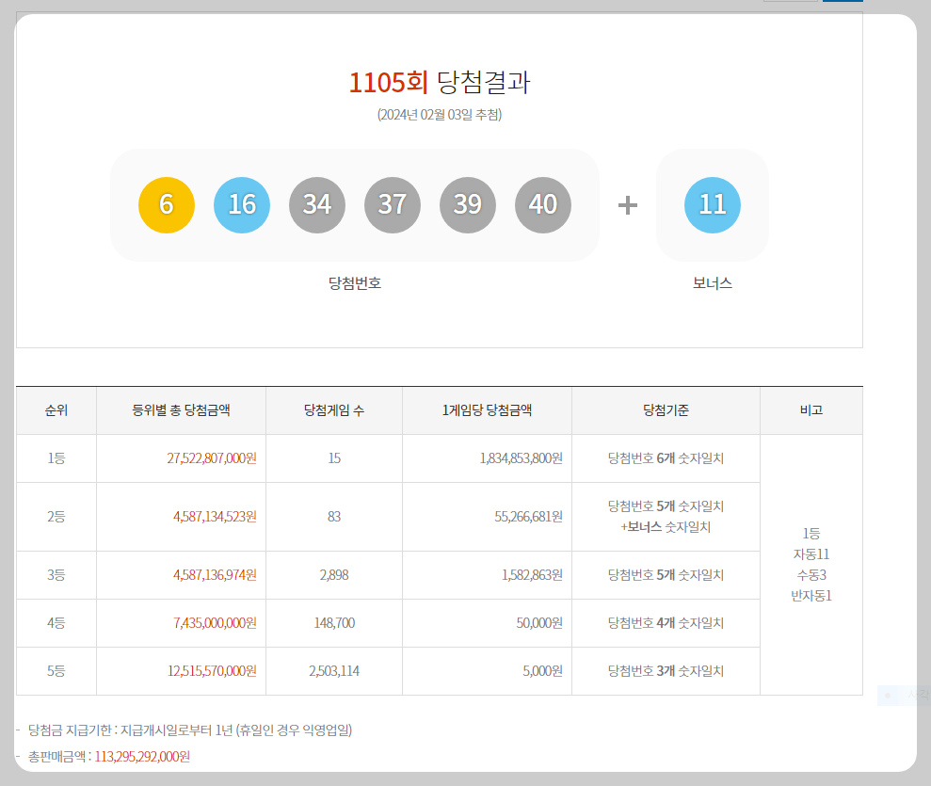Click the 반자동1 note in 비고
Screen dimensions: 931x786
click(x=811, y=596)
